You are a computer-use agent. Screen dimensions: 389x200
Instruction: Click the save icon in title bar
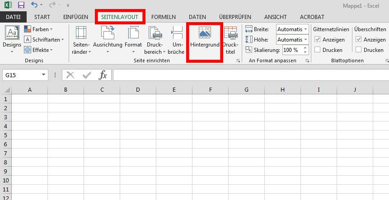pyautogui.click(x=21, y=5)
